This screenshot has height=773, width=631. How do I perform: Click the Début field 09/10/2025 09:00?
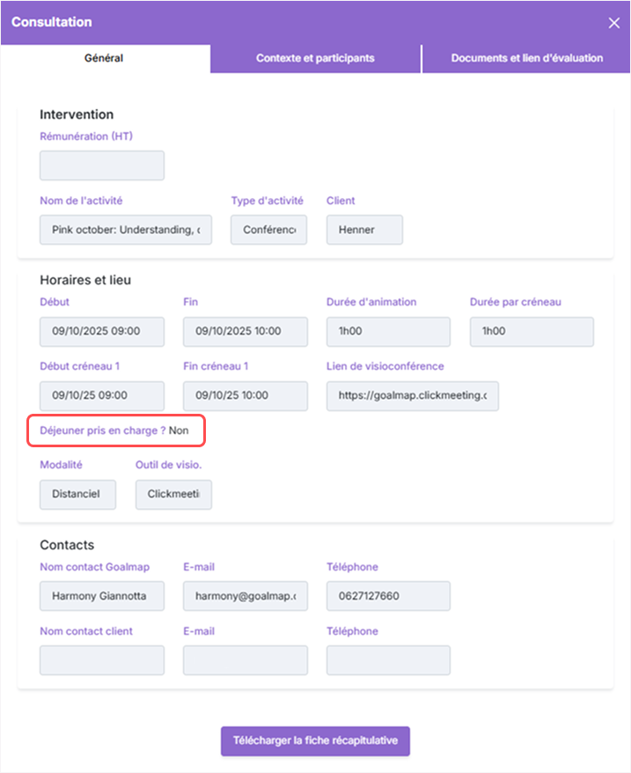(x=102, y=332)
